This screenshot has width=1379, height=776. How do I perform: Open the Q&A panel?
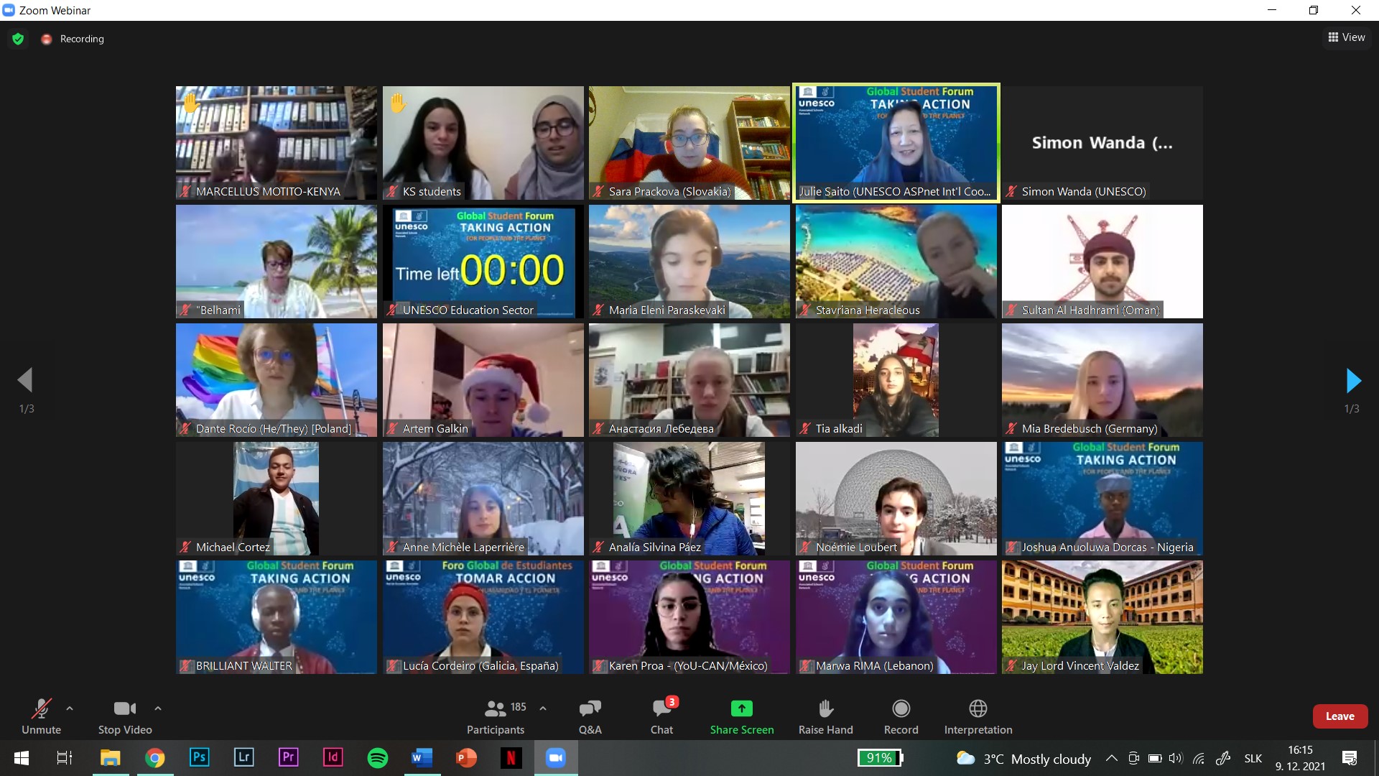click(x=590, y=716)
